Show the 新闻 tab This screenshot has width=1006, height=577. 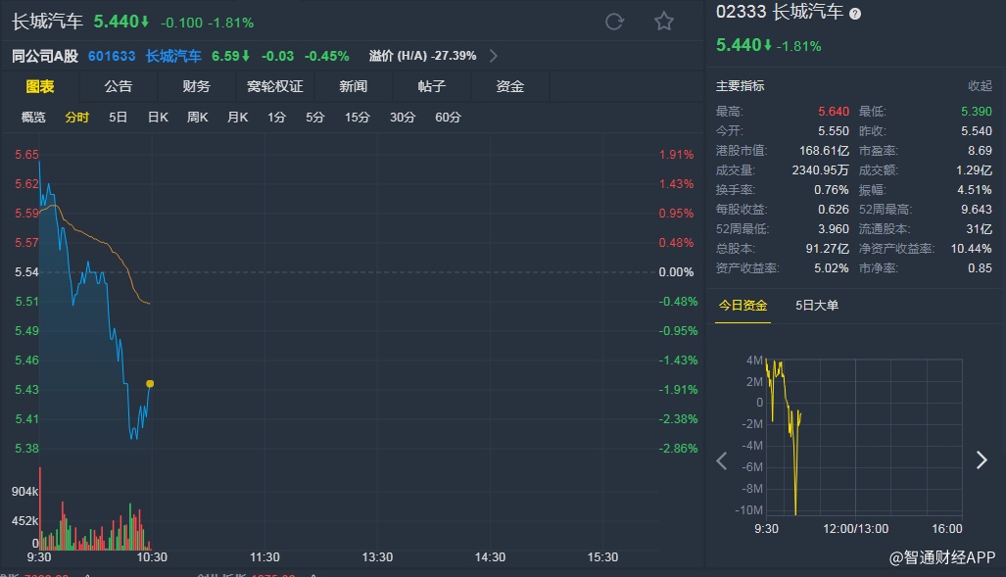pos(354,86)
